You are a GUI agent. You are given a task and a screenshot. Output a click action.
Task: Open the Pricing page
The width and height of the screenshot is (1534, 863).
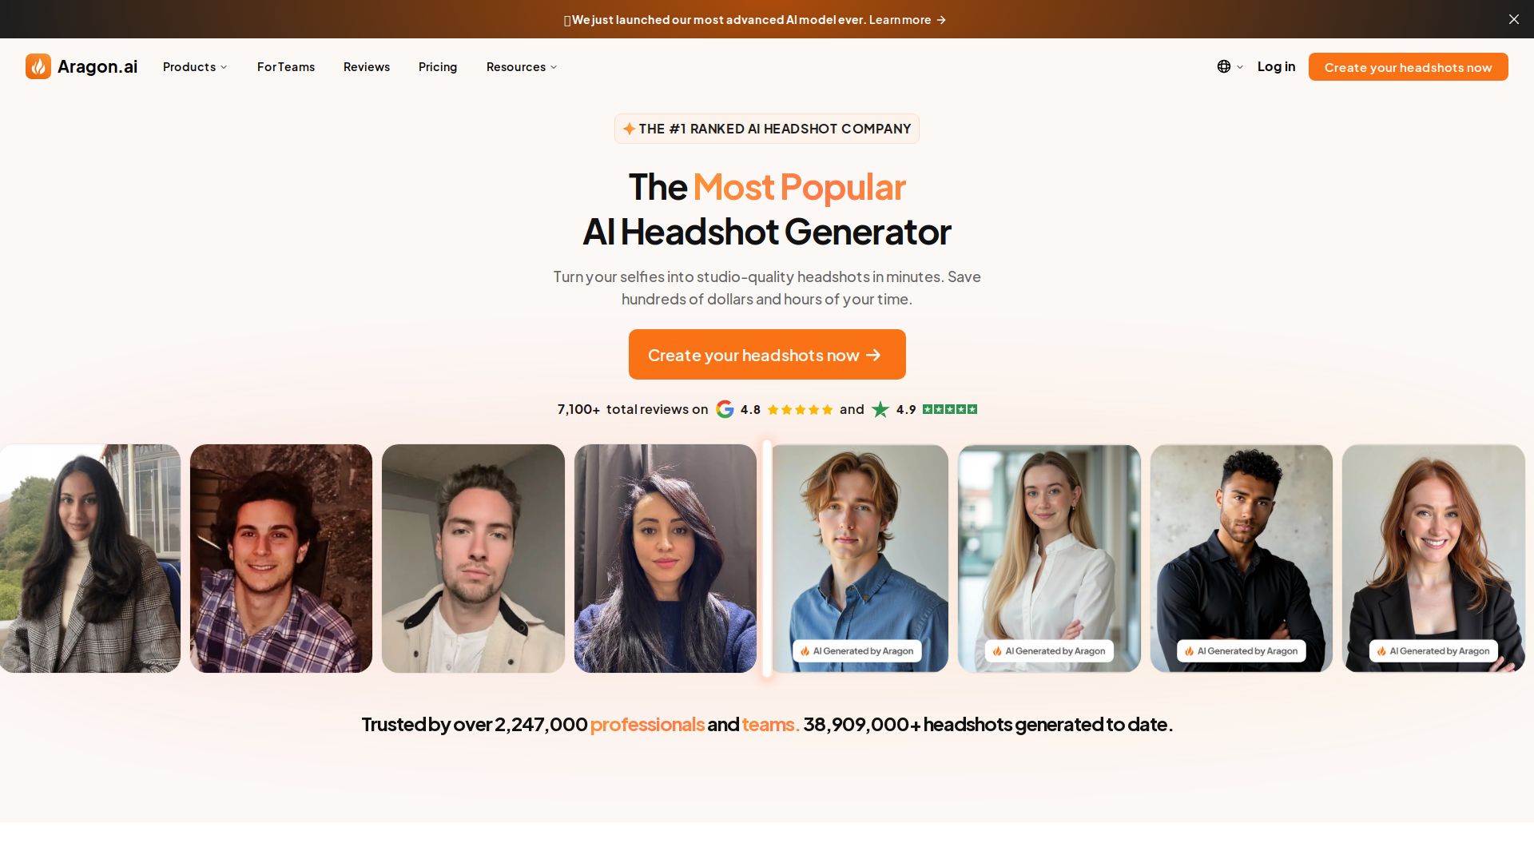(x=438, y=67)
